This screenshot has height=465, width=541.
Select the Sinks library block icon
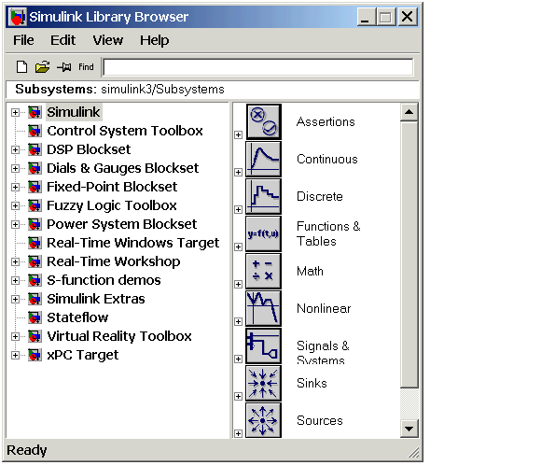click(264, 383)
